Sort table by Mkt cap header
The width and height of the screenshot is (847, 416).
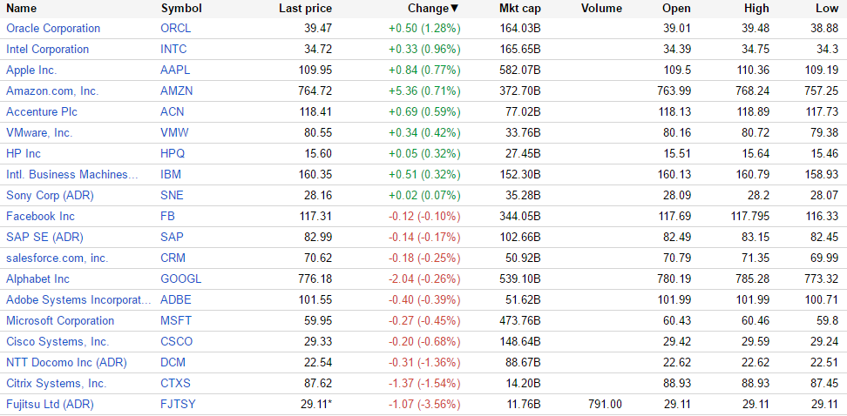519,9
